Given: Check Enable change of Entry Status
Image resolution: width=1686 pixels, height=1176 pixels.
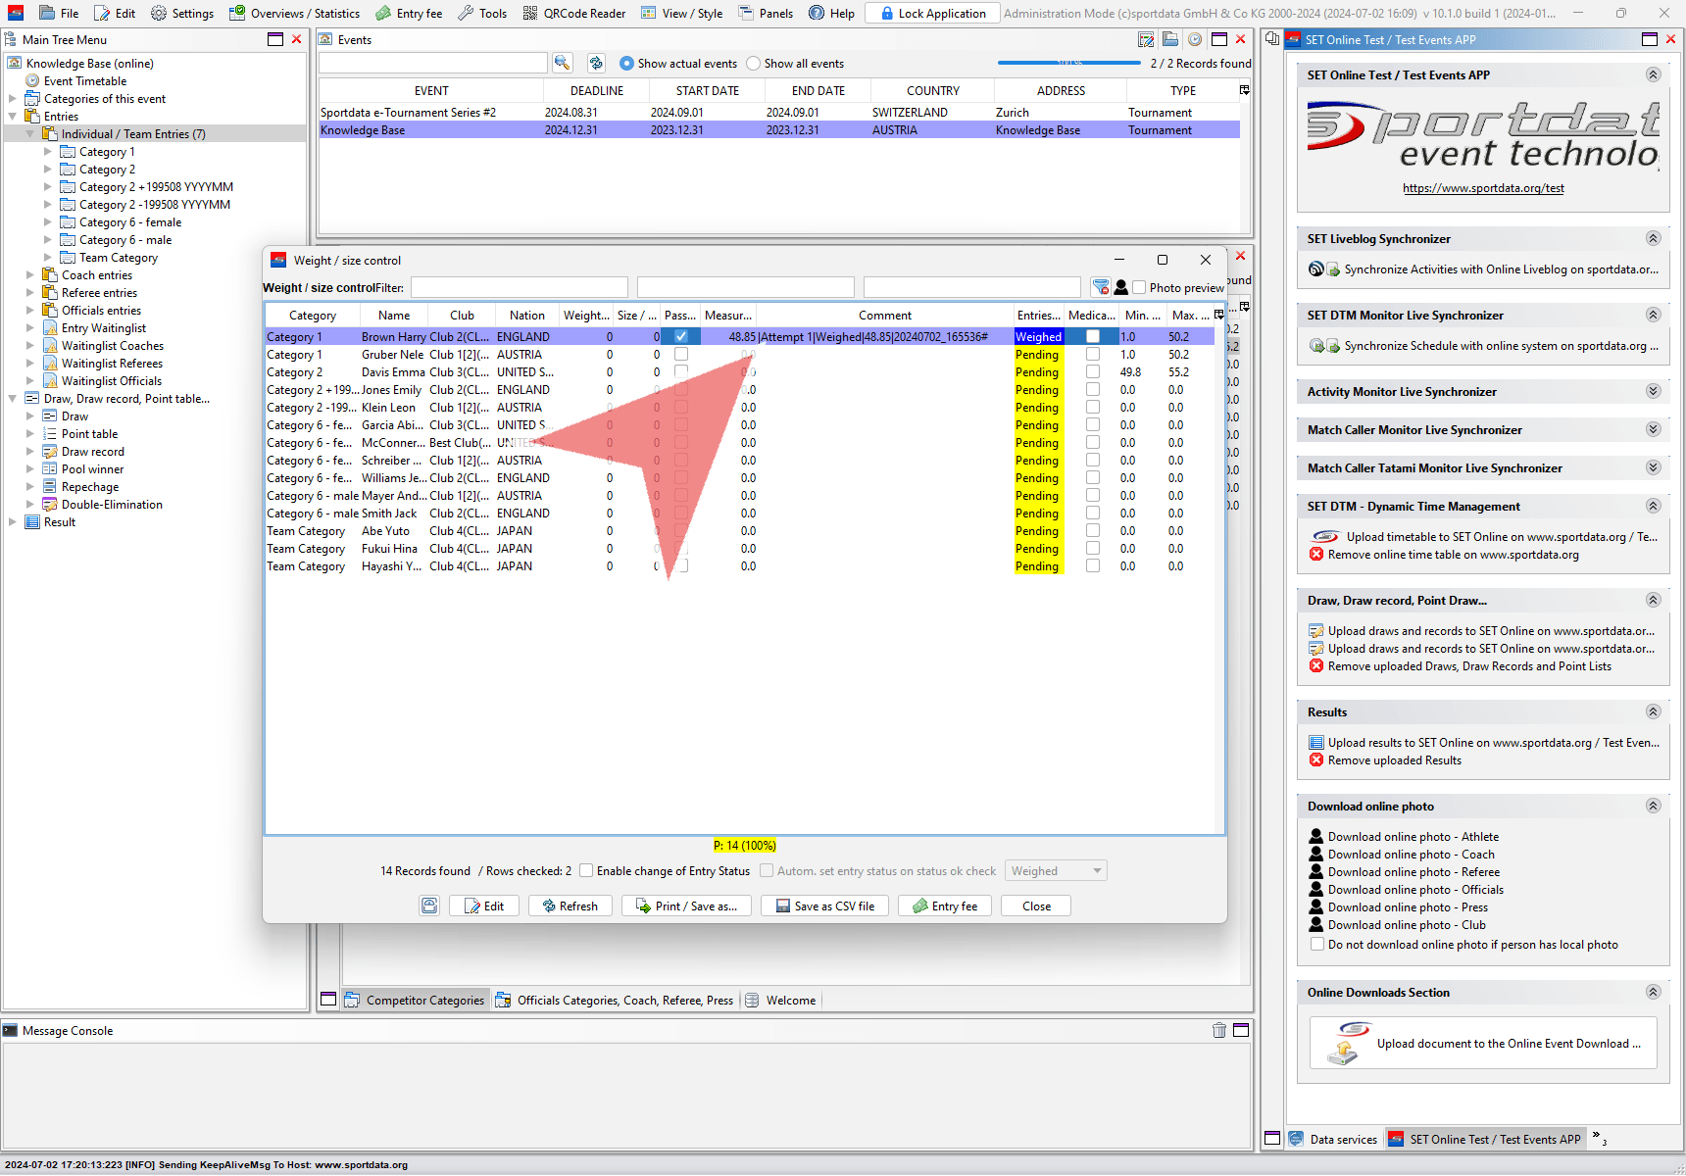Looking at the screenshot, I should click(586, 870).
